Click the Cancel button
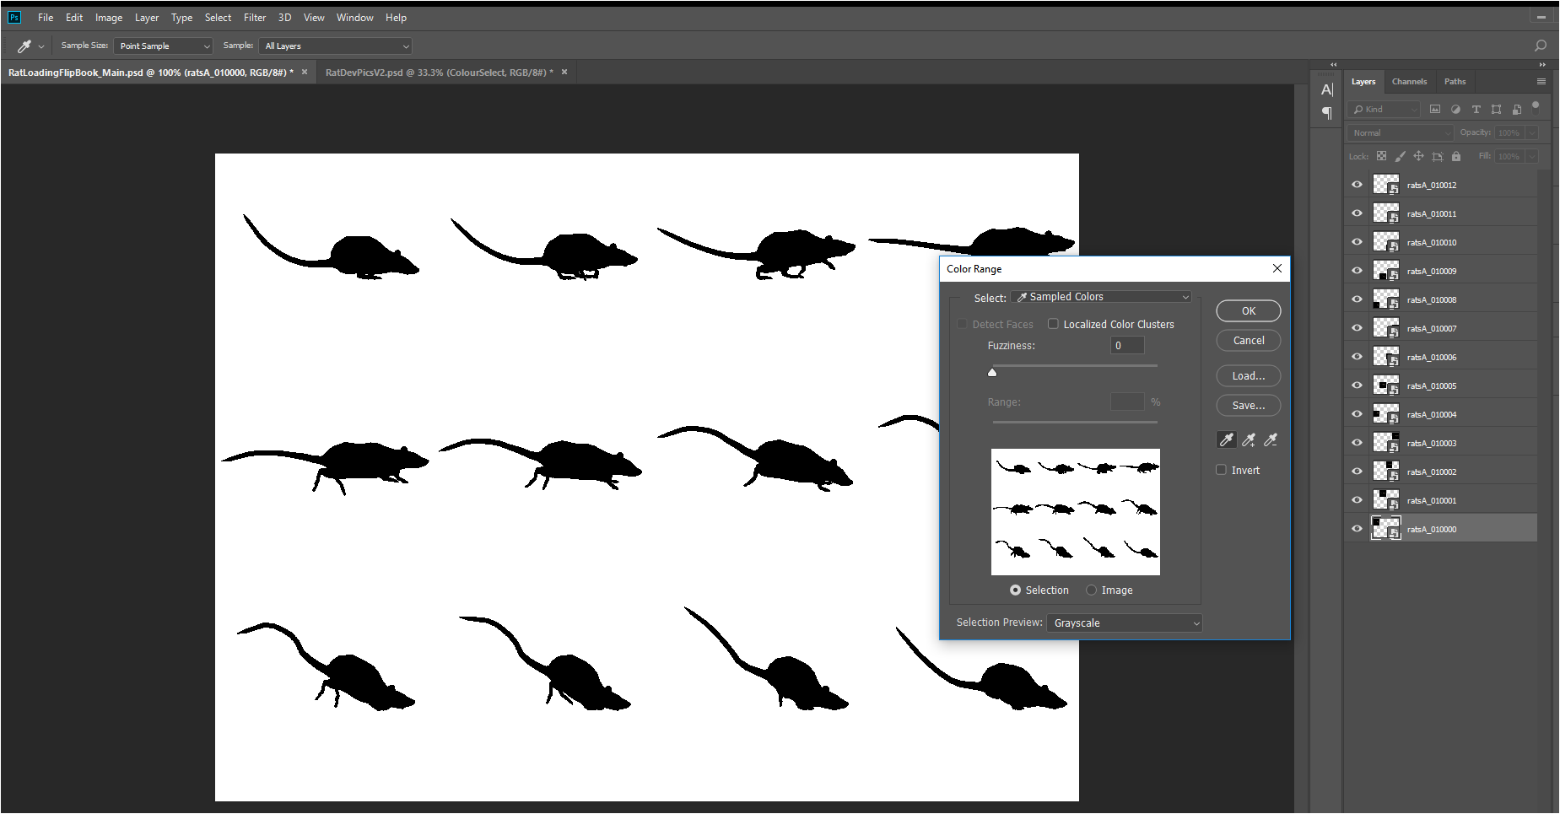The height and width of the screenshot is (814, 1560). [1248, 340]
